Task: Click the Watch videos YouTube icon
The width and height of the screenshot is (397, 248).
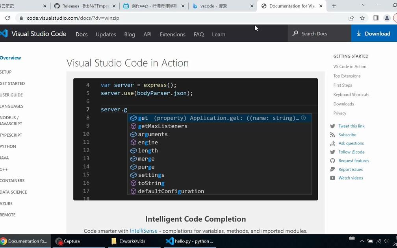Action: [x=332, y=178]
